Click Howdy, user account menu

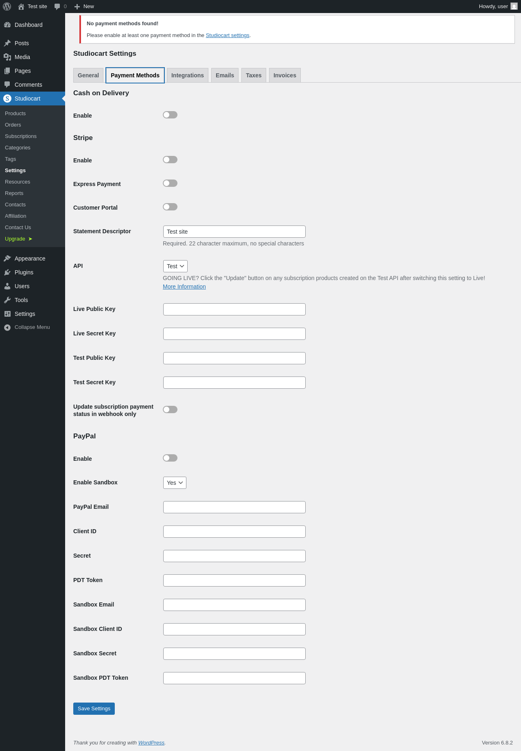pyautogui.click(x=498, y=7)
